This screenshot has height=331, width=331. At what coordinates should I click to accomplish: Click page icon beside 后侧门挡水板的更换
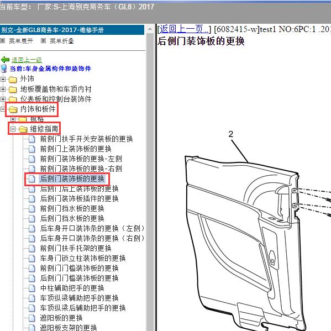click(32, 219)
